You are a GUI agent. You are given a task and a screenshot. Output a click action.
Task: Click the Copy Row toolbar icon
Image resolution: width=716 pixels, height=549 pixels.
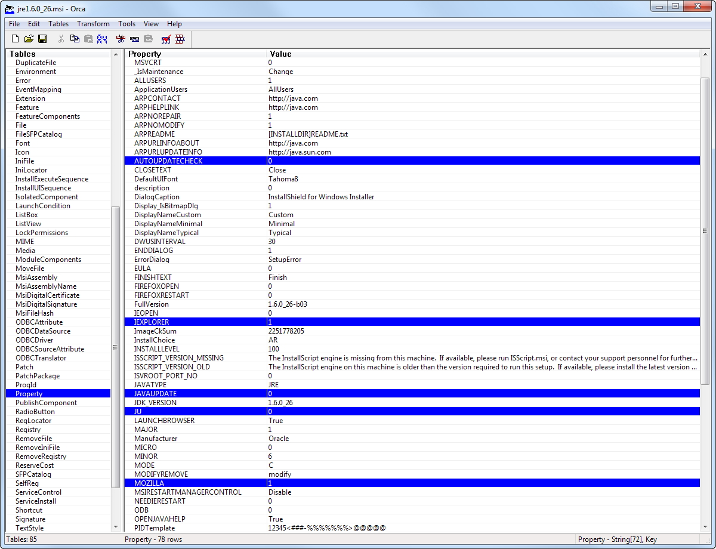coord(134,39)
